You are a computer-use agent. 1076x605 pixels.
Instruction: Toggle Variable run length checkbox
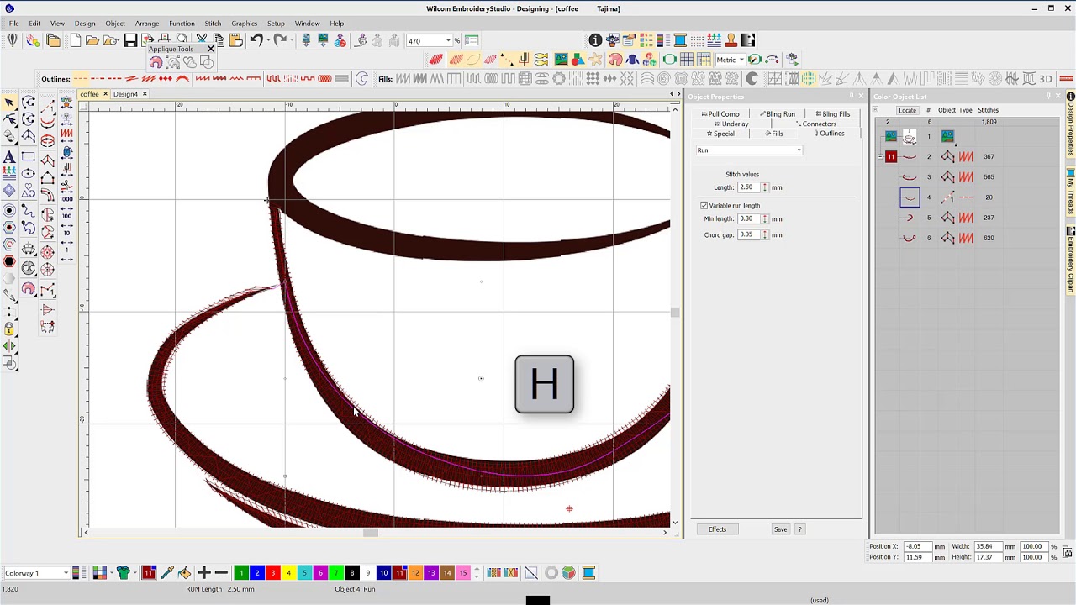[x=704, y=206]
